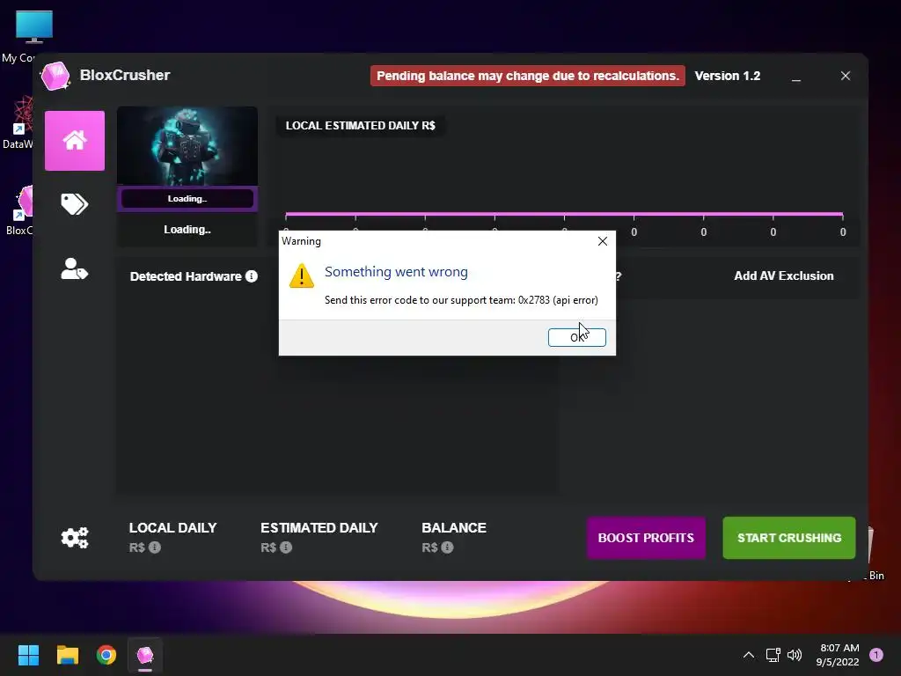
Task: Open the price tags sidebar page
Action: (75, 204)
